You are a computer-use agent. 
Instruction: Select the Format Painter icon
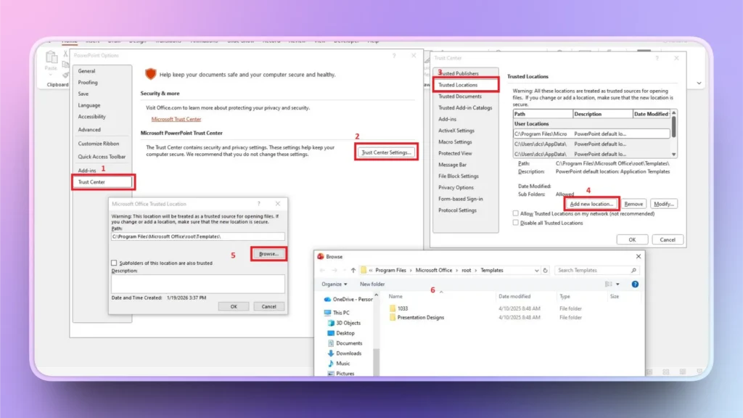65,75
